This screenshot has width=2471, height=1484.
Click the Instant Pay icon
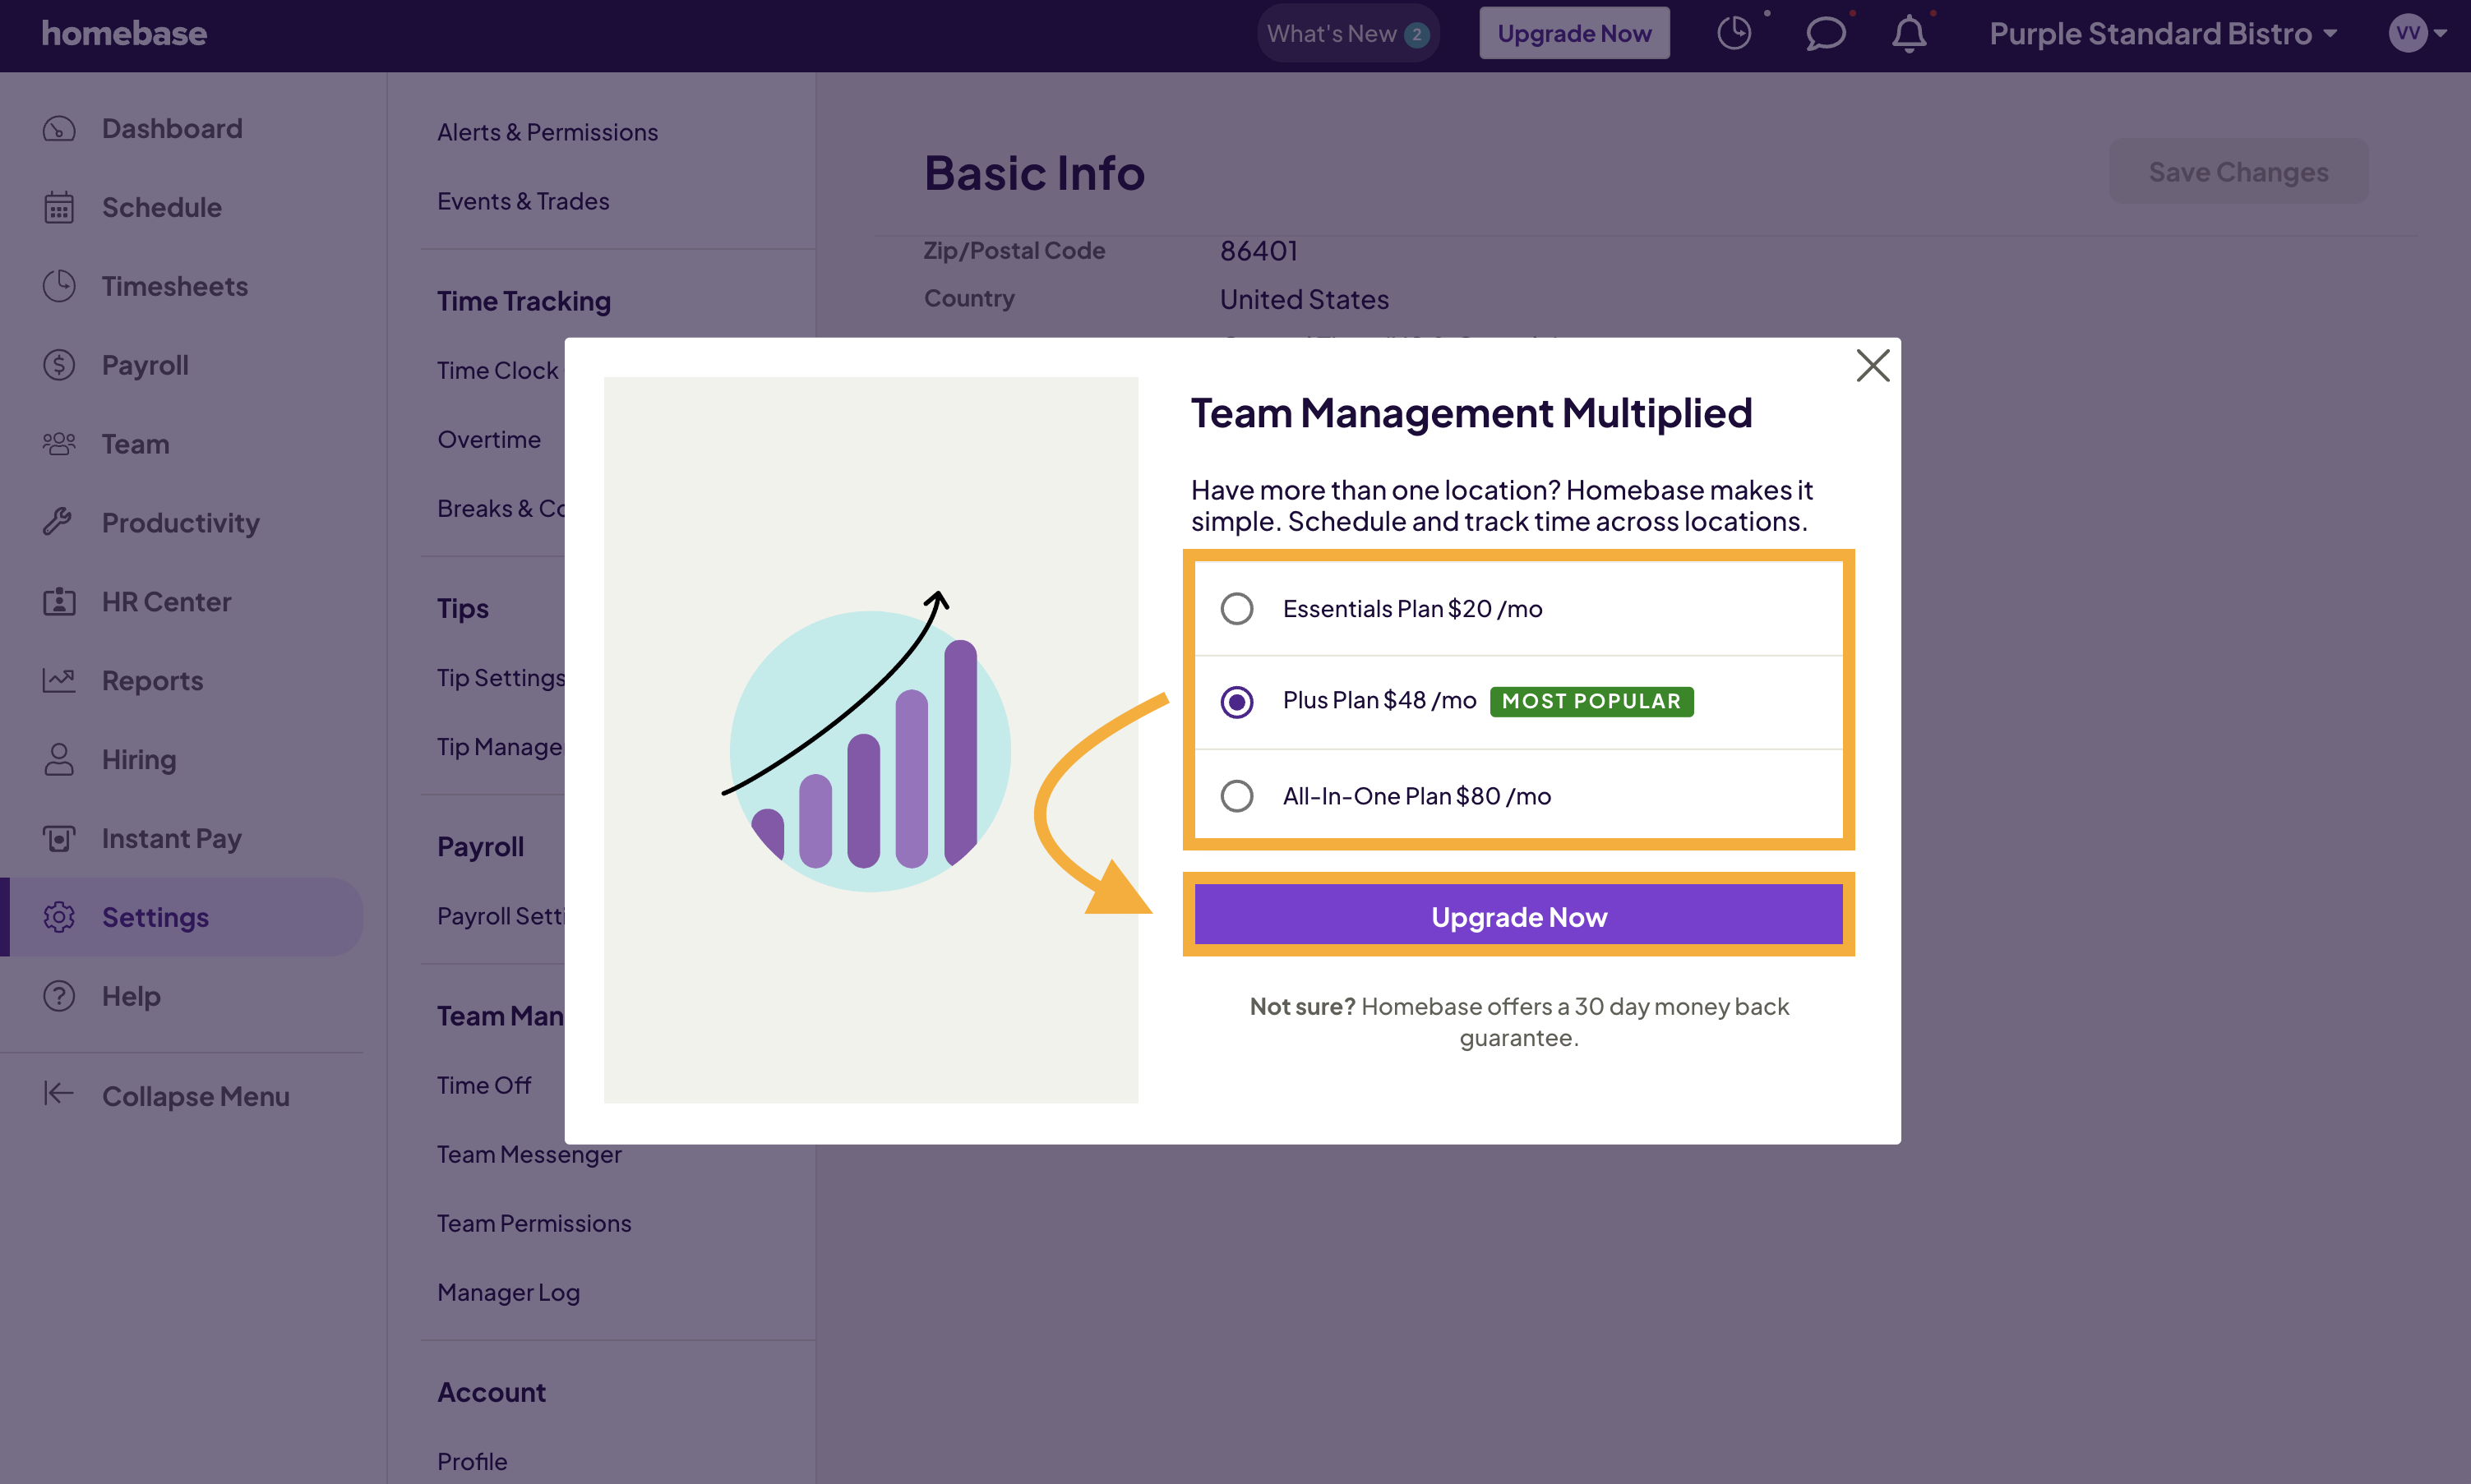tap(59, 838)
